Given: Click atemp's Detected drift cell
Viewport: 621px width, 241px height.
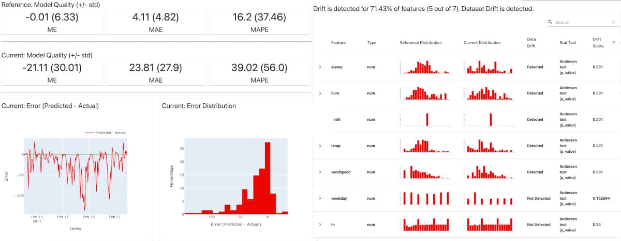Looking at the screenshot, I should [535, 67].
